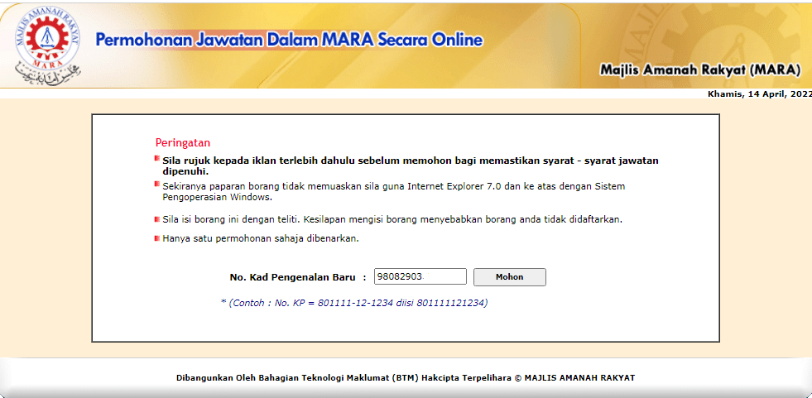Click the 'Dibangunkan Oleh Bahagian Teknologi Maklumat' footer
Viewport: 812px width, 398px height.
406,378
